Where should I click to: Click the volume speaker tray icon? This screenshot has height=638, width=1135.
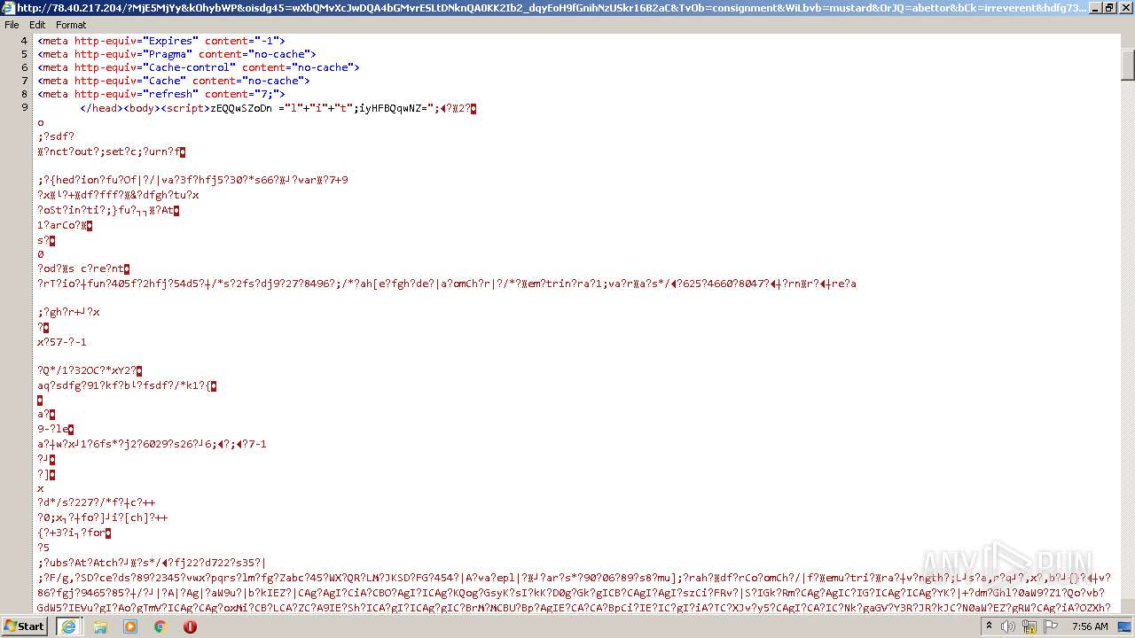click(1008, 626)
